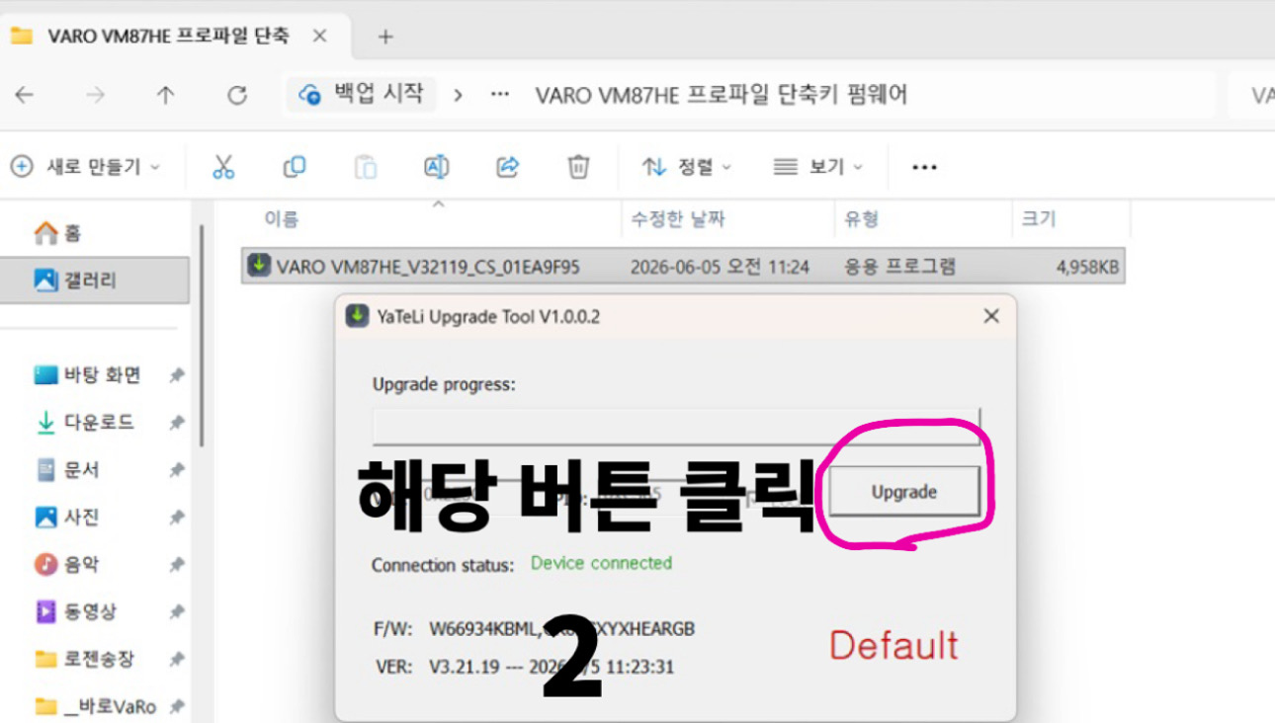Click the file type cell 응용 프로그램
The image size is (1275, 723).
[x=899, y=267]
